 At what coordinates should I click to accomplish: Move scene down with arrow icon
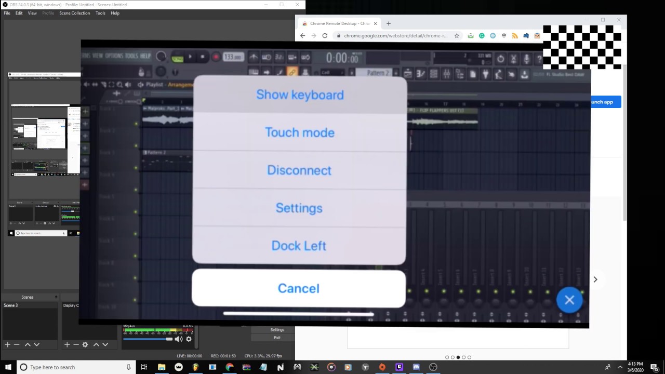click(x=36, y=344)
